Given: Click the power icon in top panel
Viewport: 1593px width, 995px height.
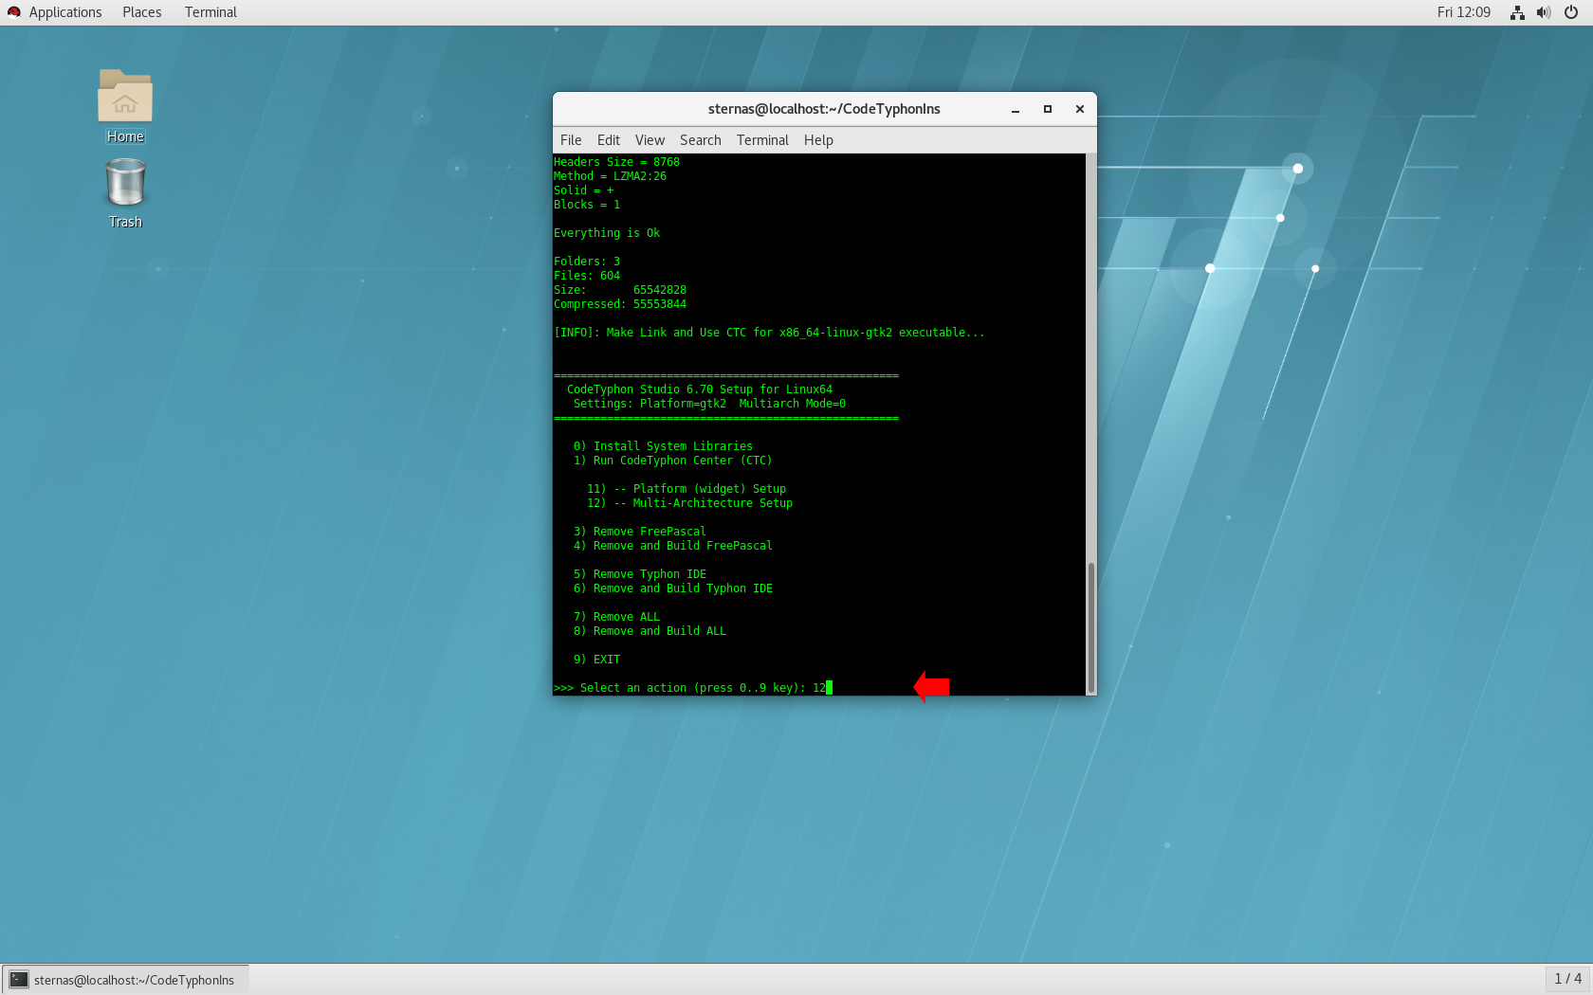Looking at the screenshot, I should 1571,12.
